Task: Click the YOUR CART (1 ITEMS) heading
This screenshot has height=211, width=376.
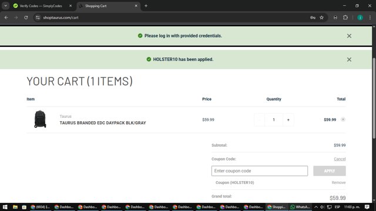Action: pos(79,81)
